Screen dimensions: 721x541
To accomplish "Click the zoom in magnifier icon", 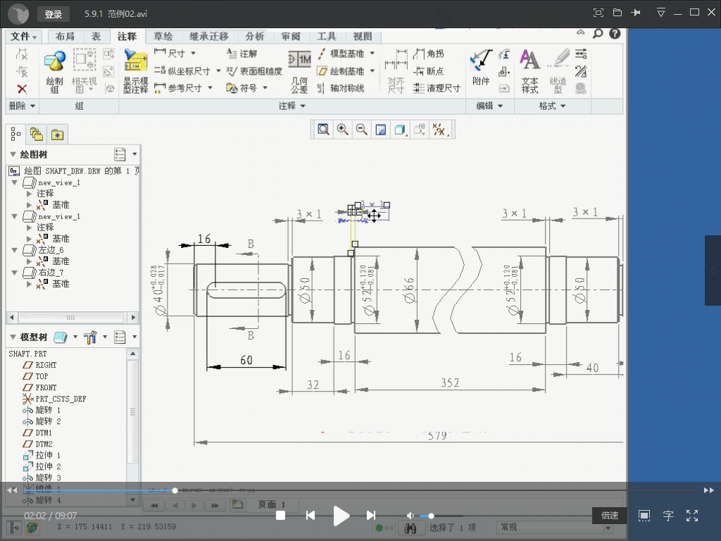I will click(x=343, y=130).
